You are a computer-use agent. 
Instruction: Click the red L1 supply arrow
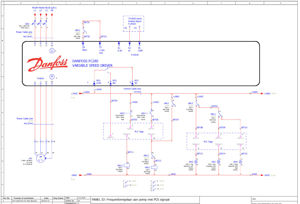tap(35, 15)
